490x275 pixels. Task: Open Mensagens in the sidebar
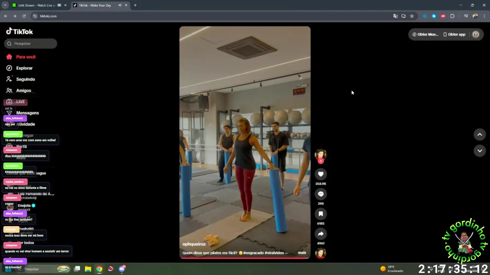point(27,113)
